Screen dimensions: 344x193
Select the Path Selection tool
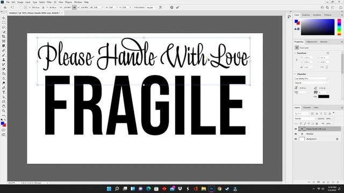pyautogui.click(x=4, y=97)
